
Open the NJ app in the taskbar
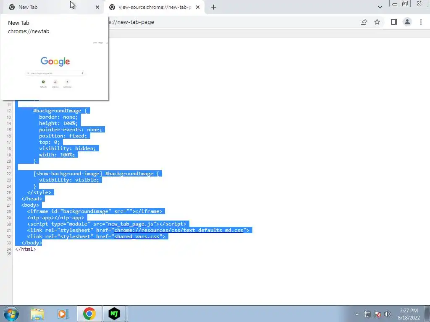tap(114, 314)
